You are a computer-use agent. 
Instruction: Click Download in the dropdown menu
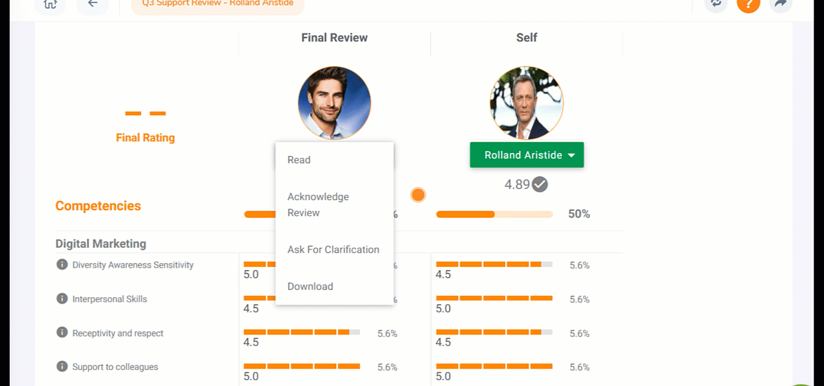(x=310, y=286)
